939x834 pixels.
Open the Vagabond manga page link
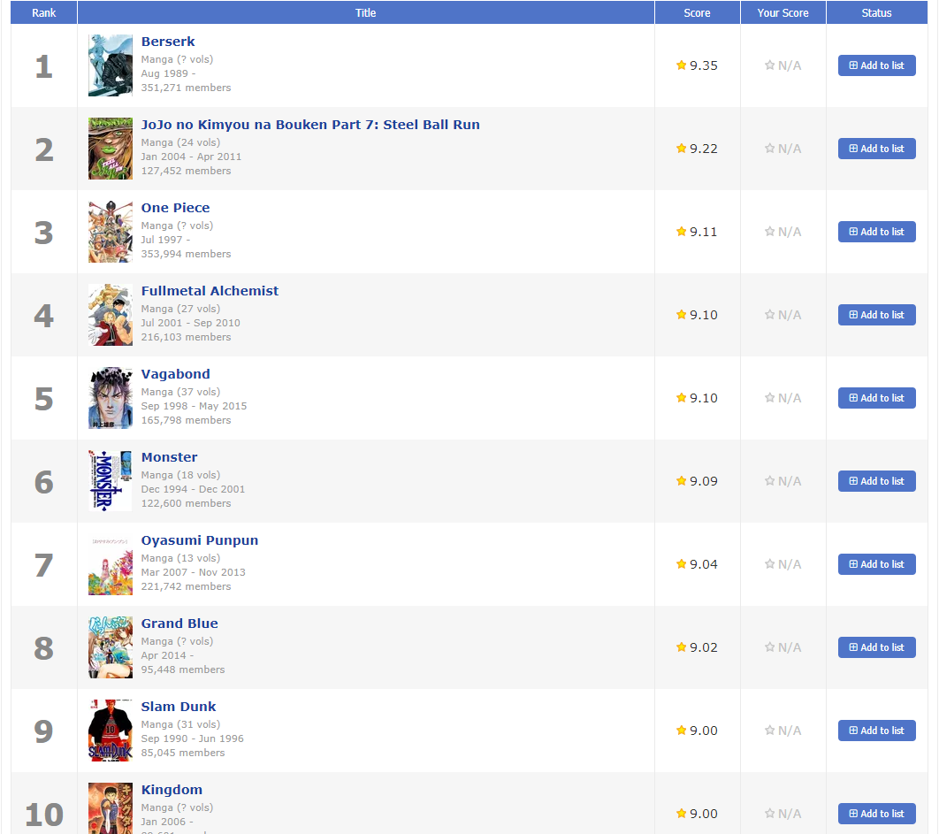click(175, 374)
